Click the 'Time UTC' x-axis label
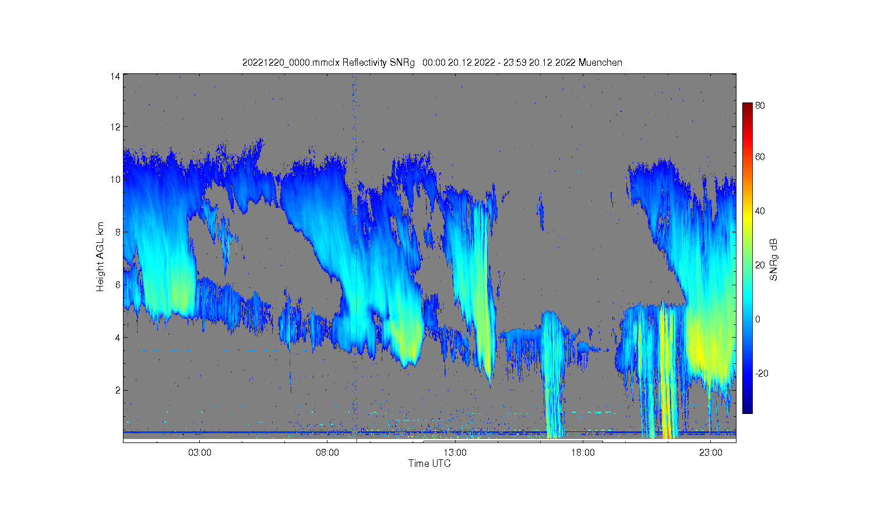The image size is (874, 524). click(429, 463)
